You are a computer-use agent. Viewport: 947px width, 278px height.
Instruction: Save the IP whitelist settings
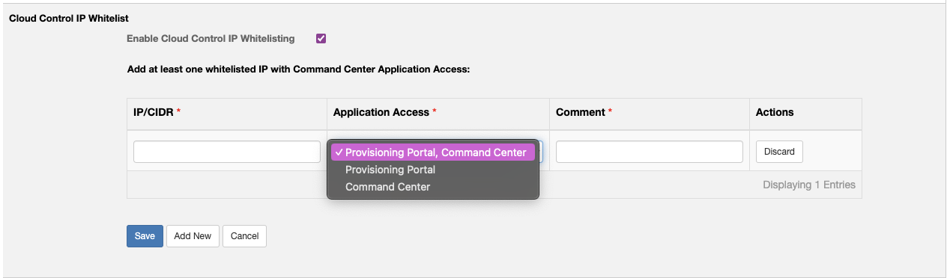145,236
